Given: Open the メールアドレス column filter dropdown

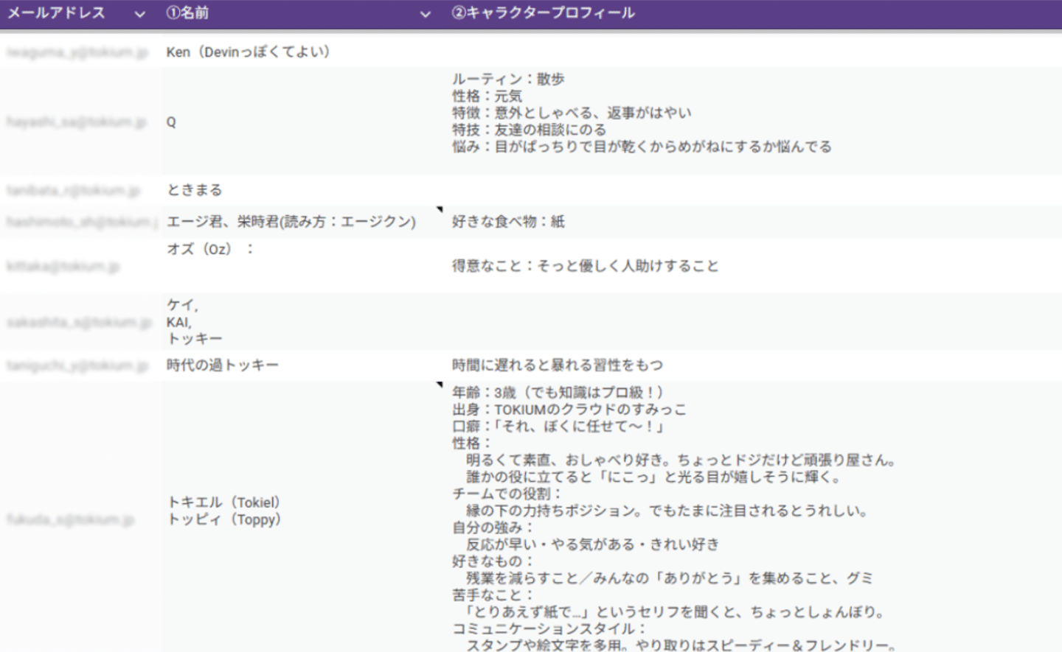Looking at the screenshot, I should pos(139,14).
